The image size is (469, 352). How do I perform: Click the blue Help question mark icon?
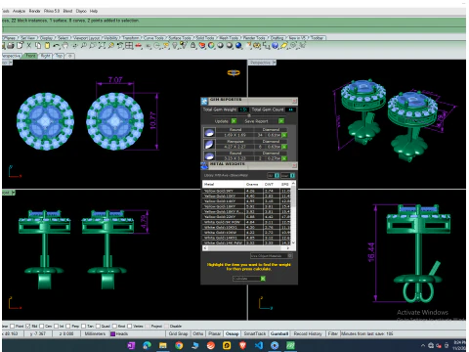pyautogui.click(x=276, y=46)
